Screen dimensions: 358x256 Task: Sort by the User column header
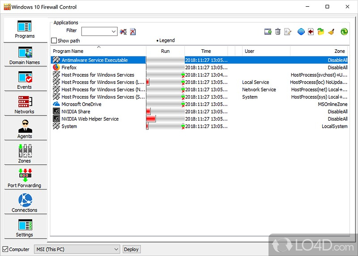(266, 51)
